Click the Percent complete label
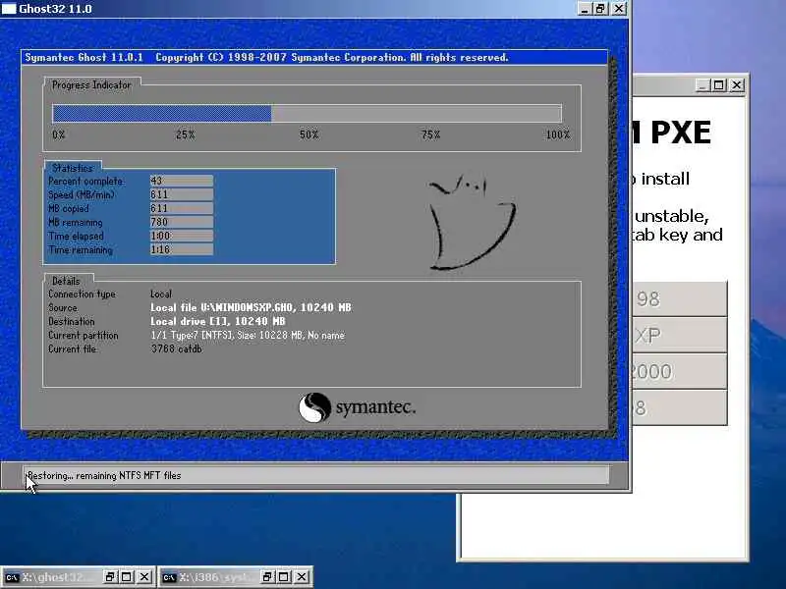 coord(86,181)
